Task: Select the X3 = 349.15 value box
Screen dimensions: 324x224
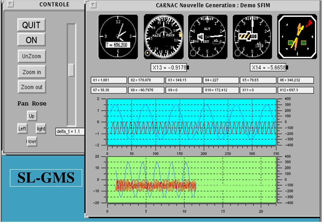Action: (184, 80)
